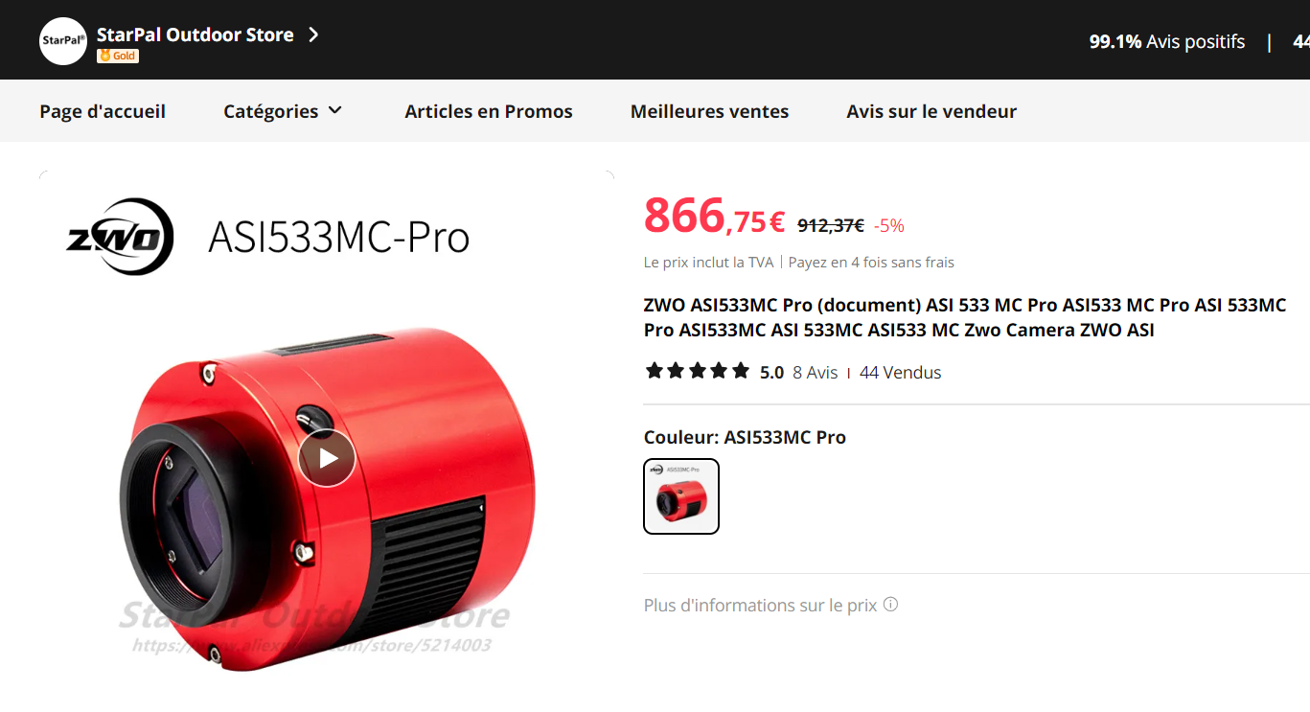
Task: Click the Catégories chevron arrow
Action: pos(334,110)
